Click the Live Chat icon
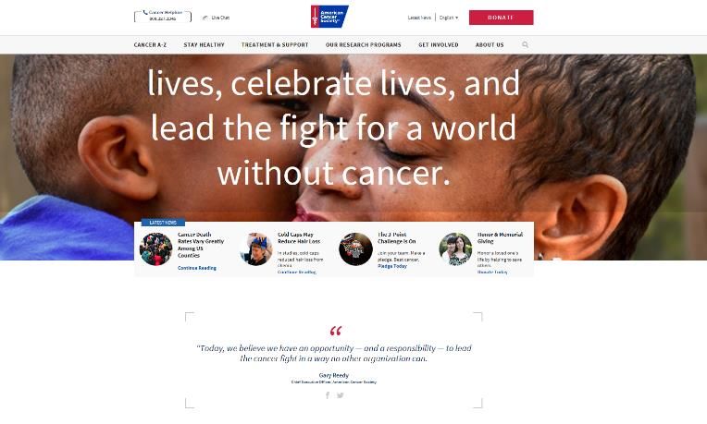 click(205, 18)
